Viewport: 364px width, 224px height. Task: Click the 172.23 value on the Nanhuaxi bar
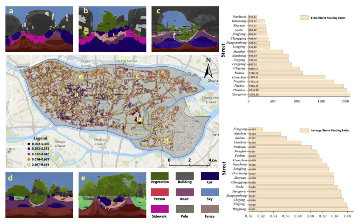pyautogui.click(x=253, y=17)
